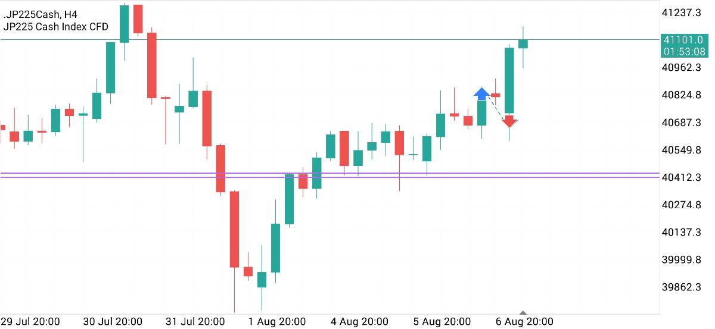The width and height of the screenshot is (715, 329).
Task: Click the 6 Aug 20:00 time label
Action: click(x=524, y=322)
